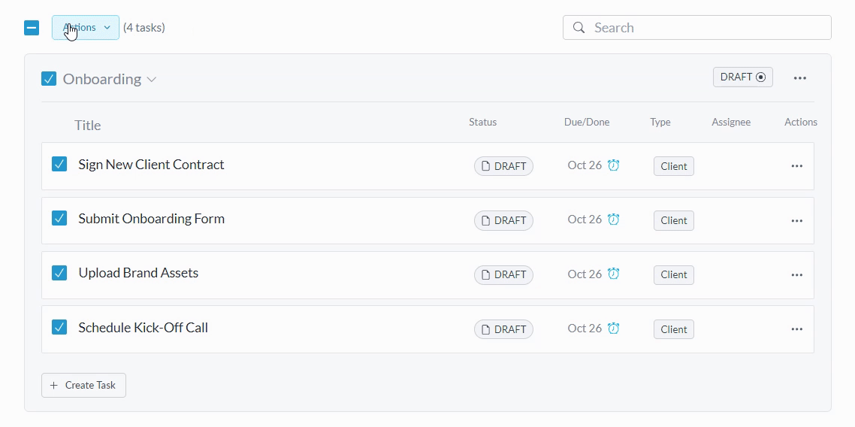The width and height of the screenshot is (855, 427).
Task: Open the Actions dropdown menu
Action: [x=86, y=28]
